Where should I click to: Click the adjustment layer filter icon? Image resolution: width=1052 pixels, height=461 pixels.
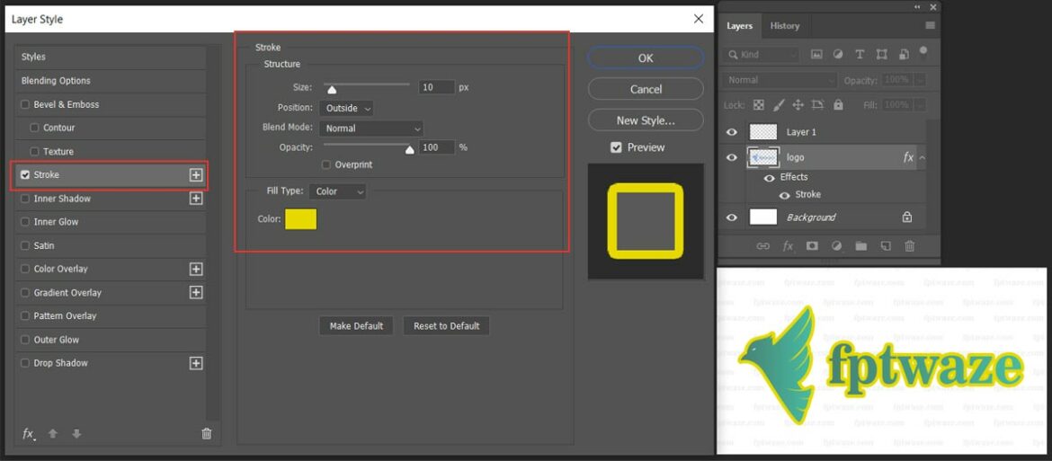point(838,55)
